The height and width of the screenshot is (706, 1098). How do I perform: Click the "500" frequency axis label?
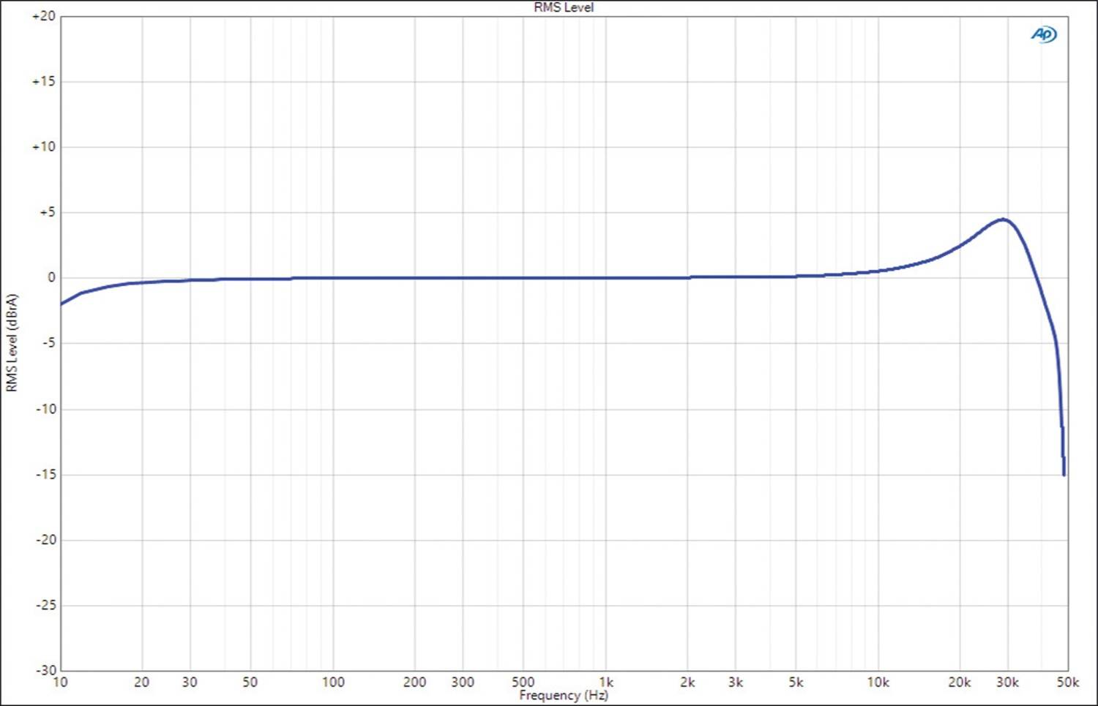[x=523, y=682]
